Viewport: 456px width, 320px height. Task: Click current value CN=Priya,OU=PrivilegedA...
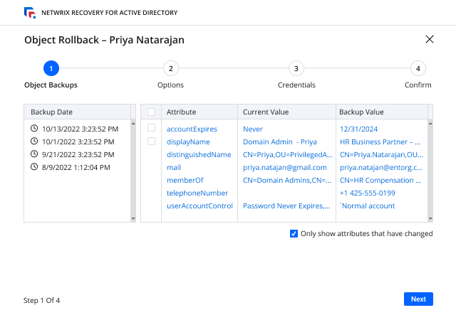click(x=288, y=154)
